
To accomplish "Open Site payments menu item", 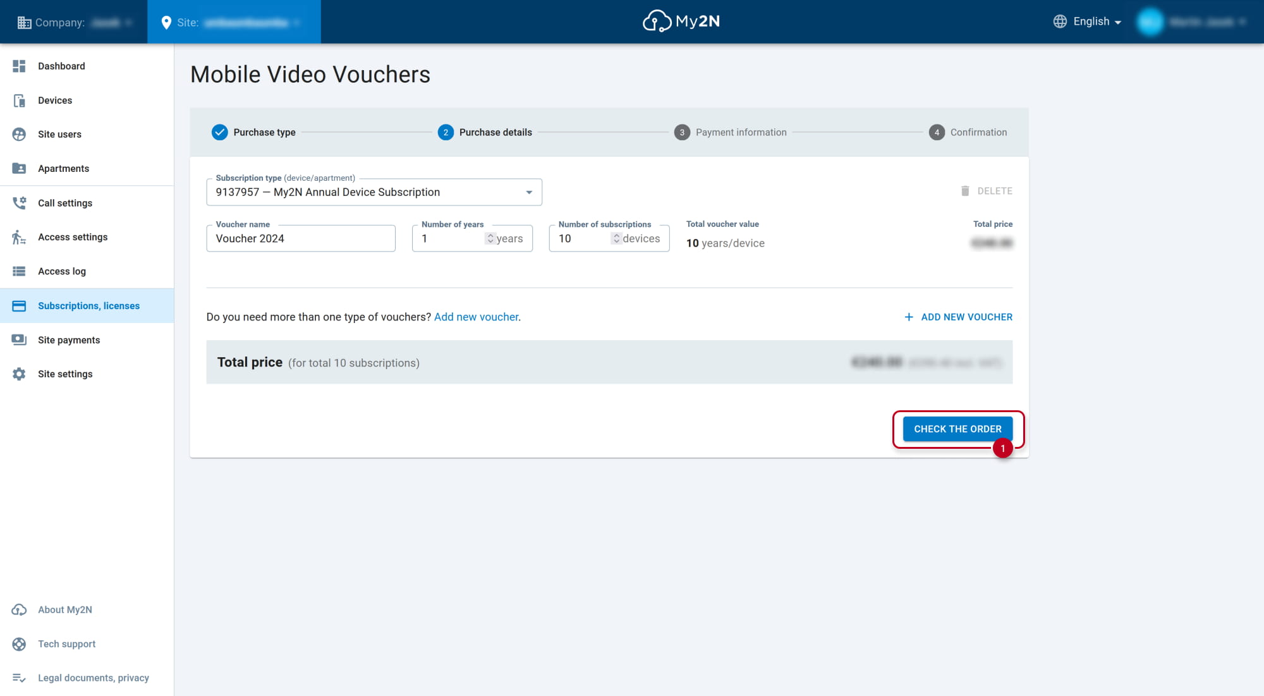I will pyautogui.click(x=87, y=339).
